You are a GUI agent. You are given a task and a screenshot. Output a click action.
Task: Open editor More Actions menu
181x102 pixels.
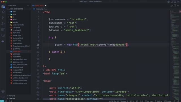178,6
